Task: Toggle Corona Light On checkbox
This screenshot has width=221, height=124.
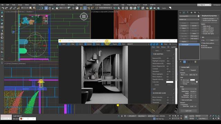Action: 181,70
